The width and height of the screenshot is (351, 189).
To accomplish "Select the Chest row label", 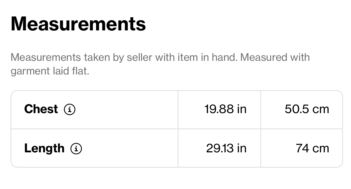I will tap(41, 109).
